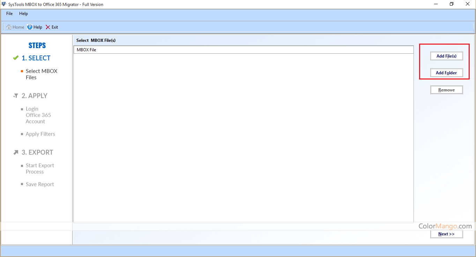This screenshot has width=476, height=257.
Task: Click the green checkmark beside 1. SELECT
Action: pyautogui.click(x=16, y=58)
